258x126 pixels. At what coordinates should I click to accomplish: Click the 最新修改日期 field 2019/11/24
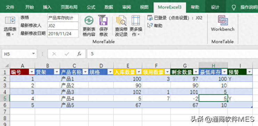click(x=63, y=34)
